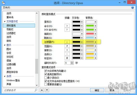Viewport: 137px width, 95px height.
Task: Click the 应用(A) button
Action: click(127, 90)
